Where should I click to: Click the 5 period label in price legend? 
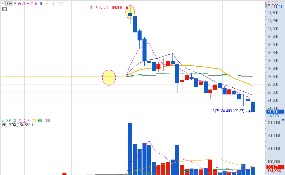36,3
